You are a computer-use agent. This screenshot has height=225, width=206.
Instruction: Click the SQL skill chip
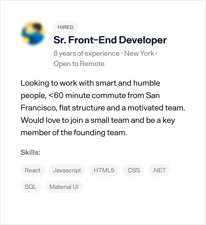[31, 187]
